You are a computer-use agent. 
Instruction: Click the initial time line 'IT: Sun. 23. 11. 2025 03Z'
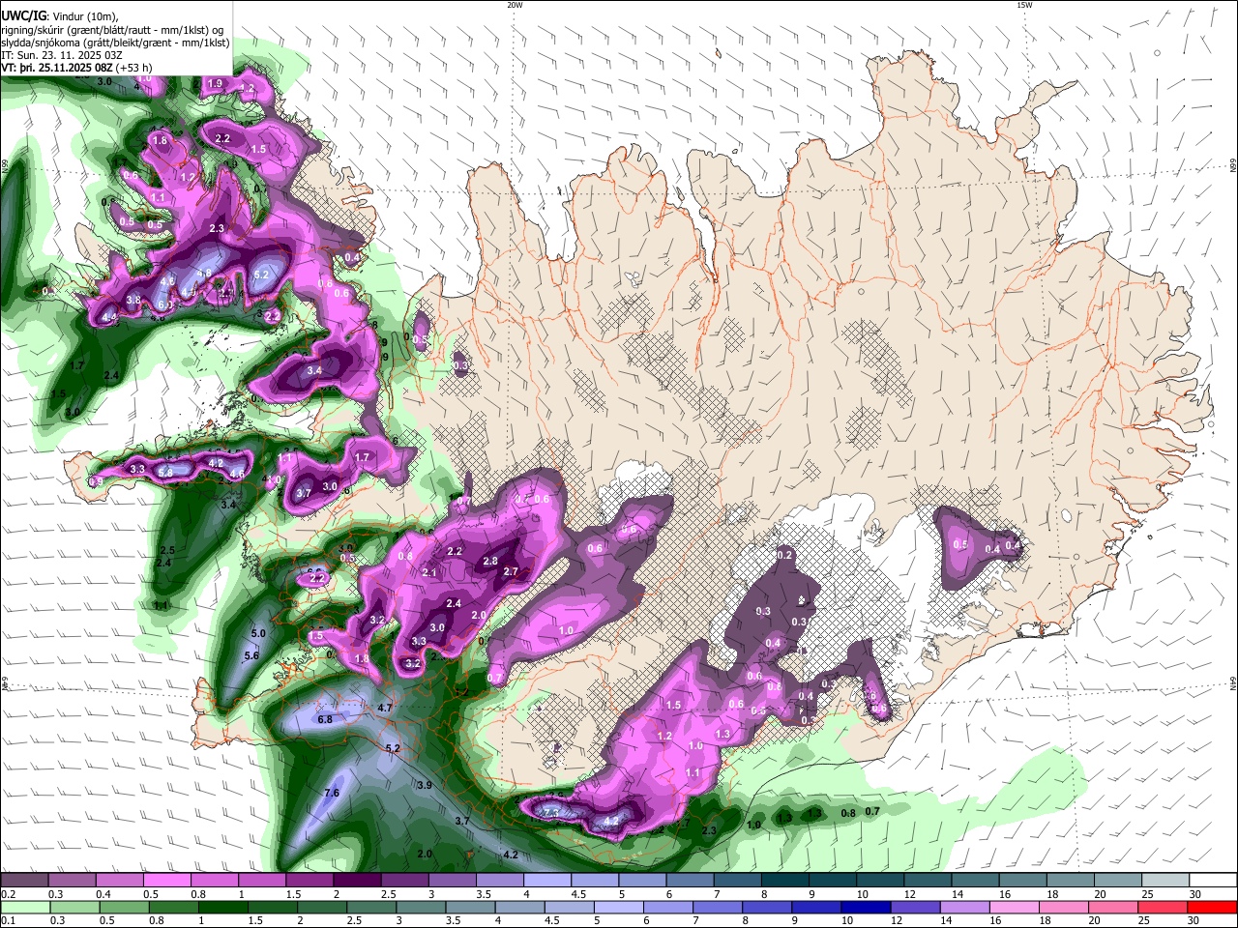click(61, 55)
